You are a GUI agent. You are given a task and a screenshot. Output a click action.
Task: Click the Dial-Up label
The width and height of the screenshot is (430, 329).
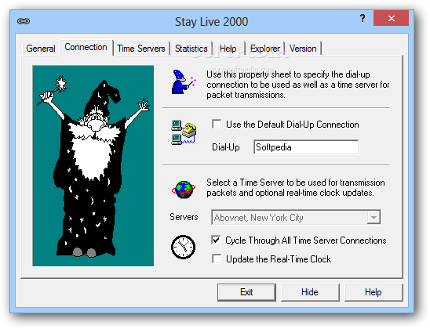point(226,147)
